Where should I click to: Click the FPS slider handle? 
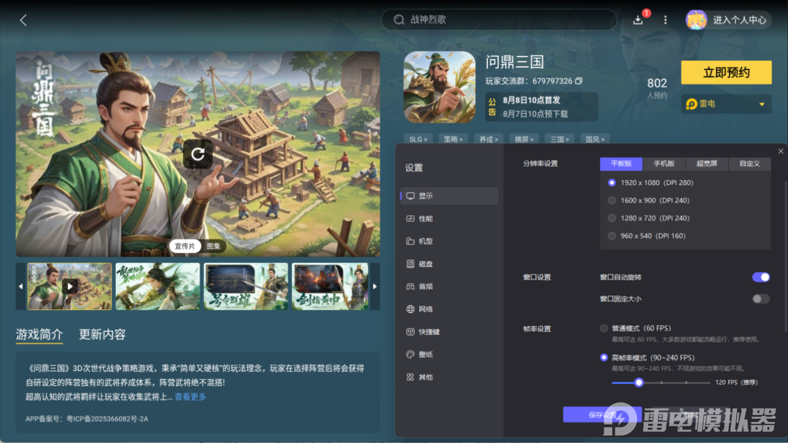pyautogui.click(x=639, y=382)
